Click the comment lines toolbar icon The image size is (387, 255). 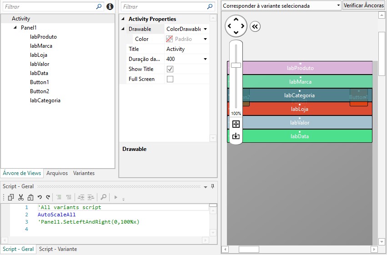[59, 197]
